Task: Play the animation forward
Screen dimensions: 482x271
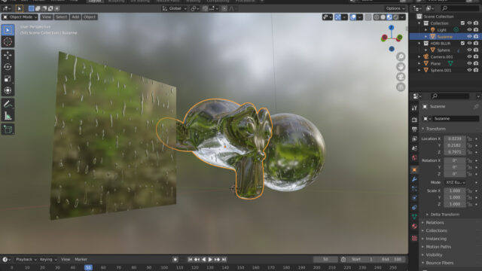Action: (x=210, y=259)
